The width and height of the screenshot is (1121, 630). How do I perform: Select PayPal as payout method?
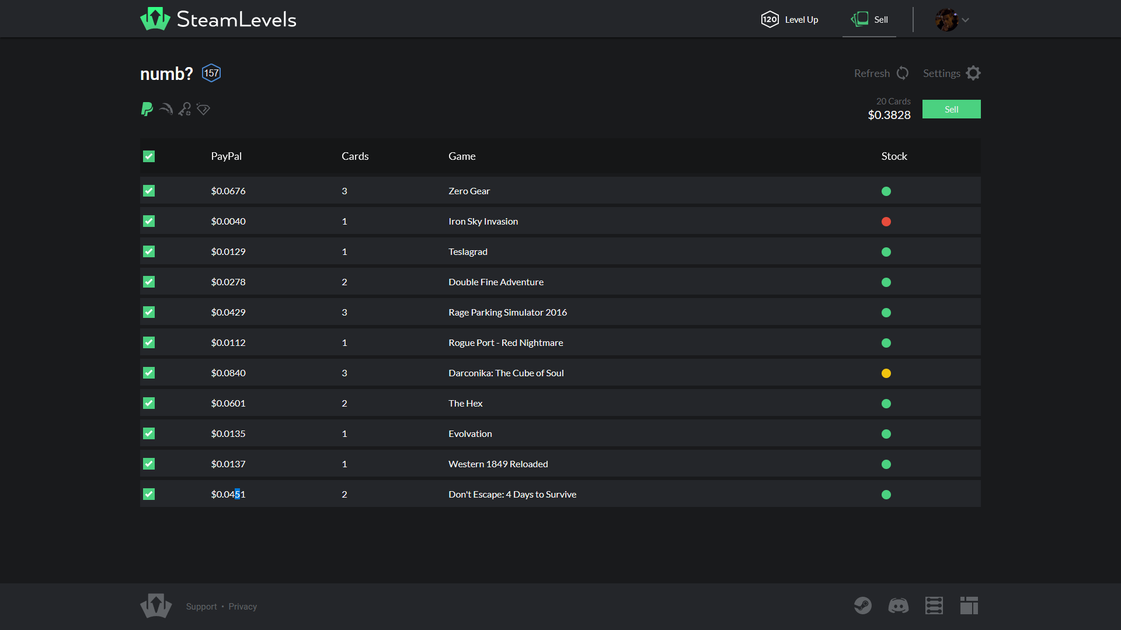[147, 109]
